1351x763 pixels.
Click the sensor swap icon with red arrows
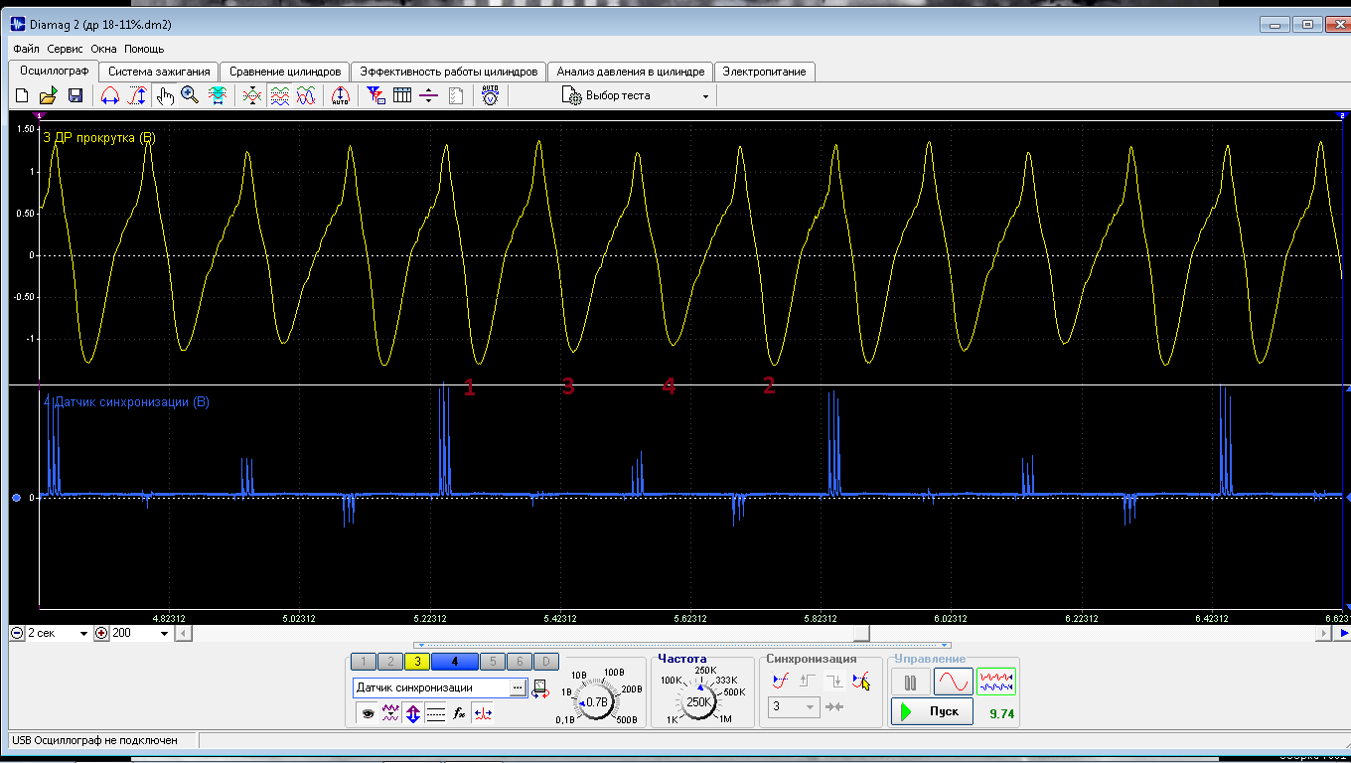tap(541, 688)
